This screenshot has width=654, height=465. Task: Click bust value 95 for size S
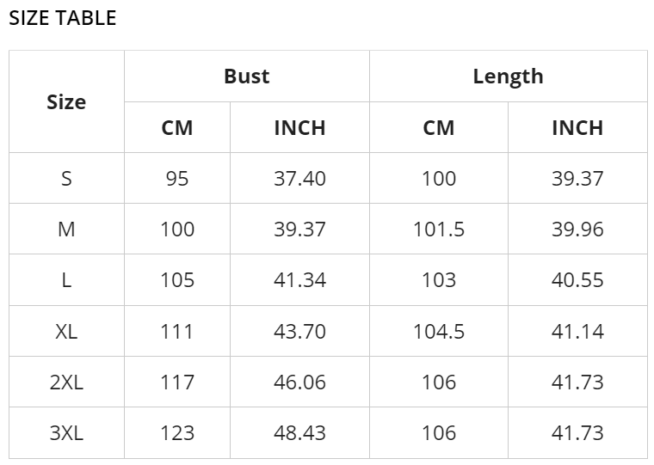point(177,179)
